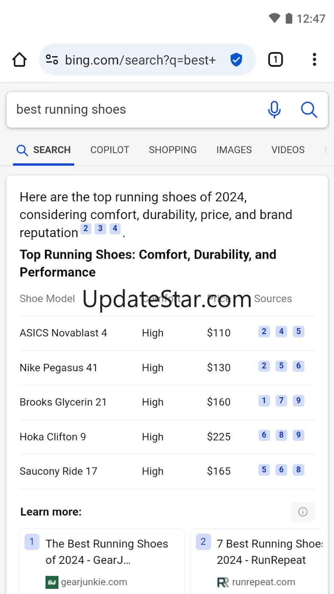This screenshot has height=594, width=334.
Task: Click source 6 in Saucony Ride 17 row
Action: [281, 470]
